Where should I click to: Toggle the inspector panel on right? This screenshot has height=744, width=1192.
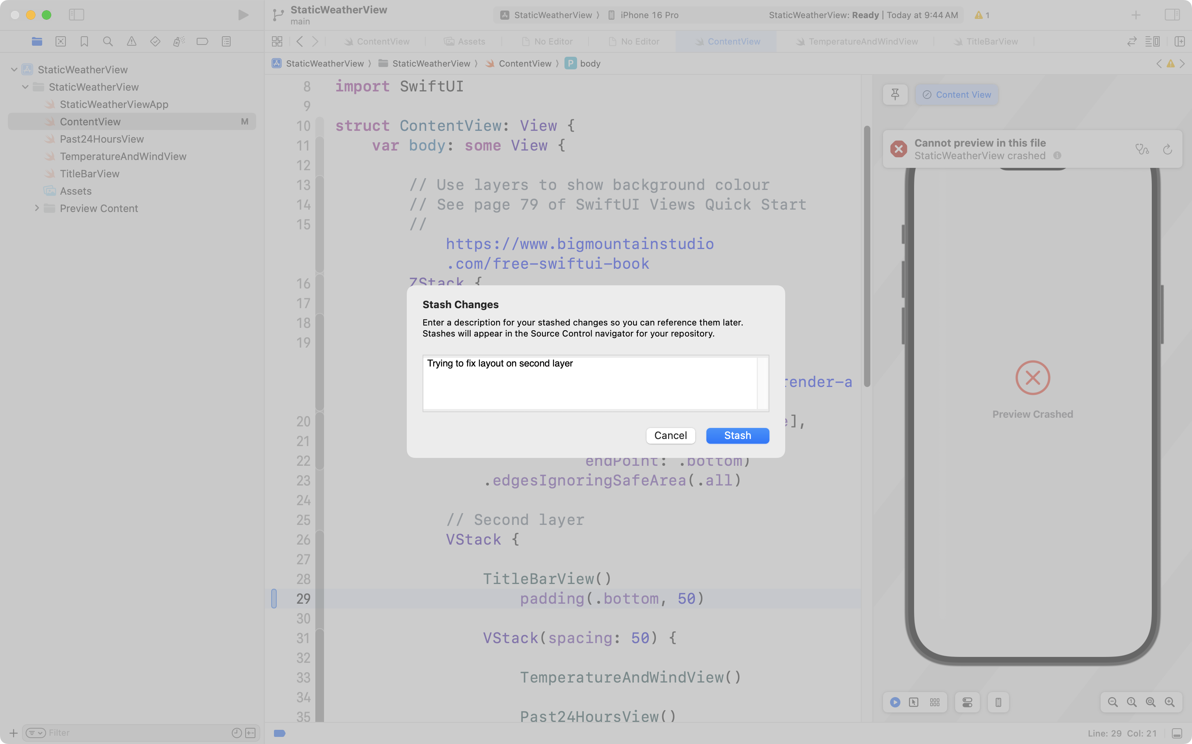tap(1172, 15)
